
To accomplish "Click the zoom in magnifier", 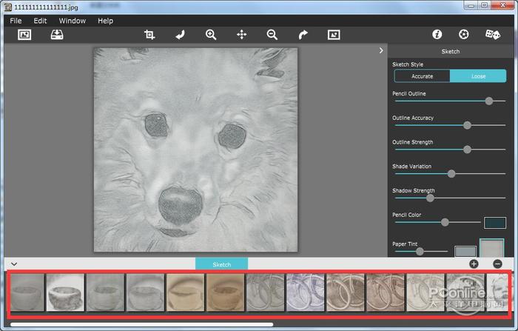I will point(211,35).
